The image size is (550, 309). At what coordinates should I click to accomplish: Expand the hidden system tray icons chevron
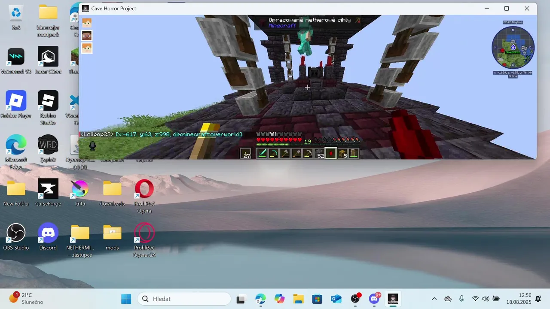434,299
